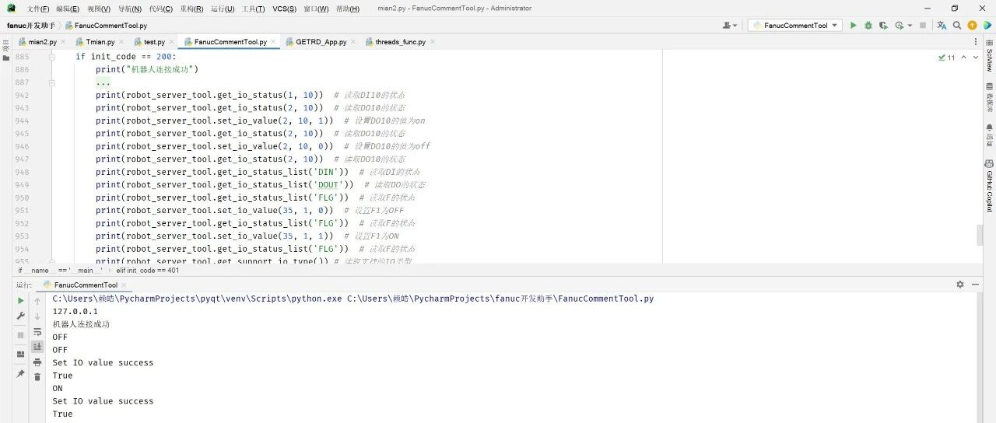996x423 pixels.
Task: Open the 文件(F) menu
Action: pyautogui.click(x=38, y=9)
